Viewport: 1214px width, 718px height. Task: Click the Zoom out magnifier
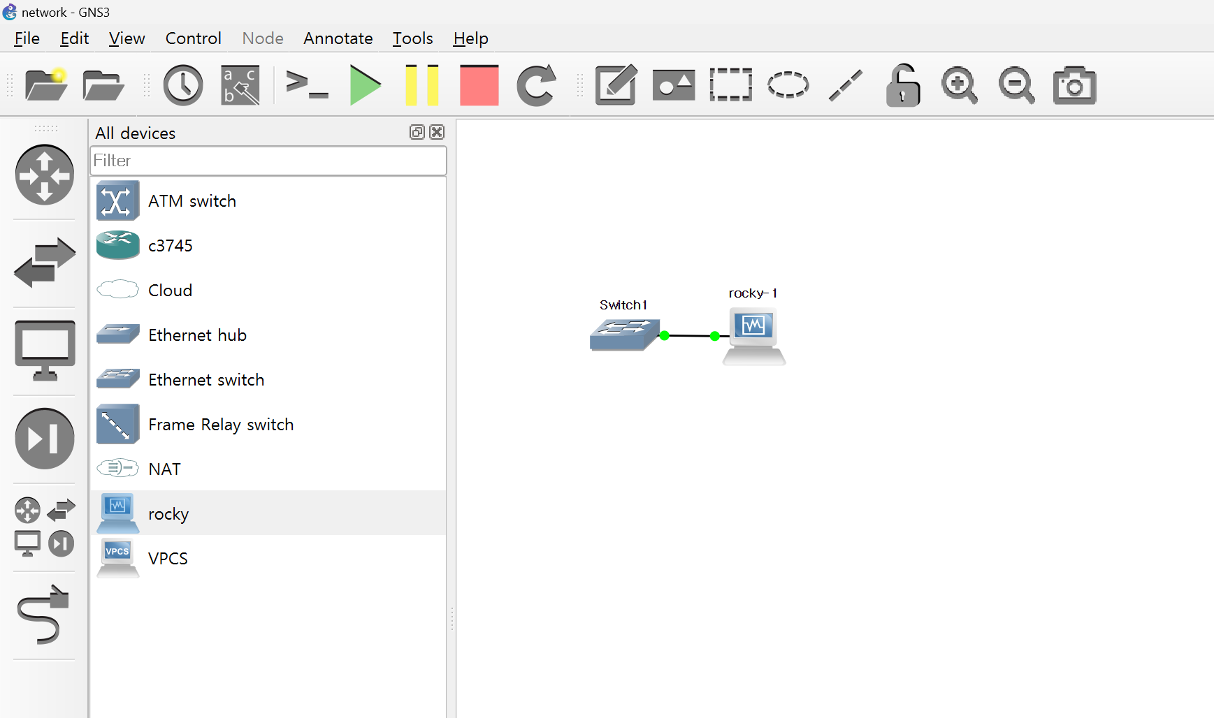pyautogui.click(x=1017, y=85)
